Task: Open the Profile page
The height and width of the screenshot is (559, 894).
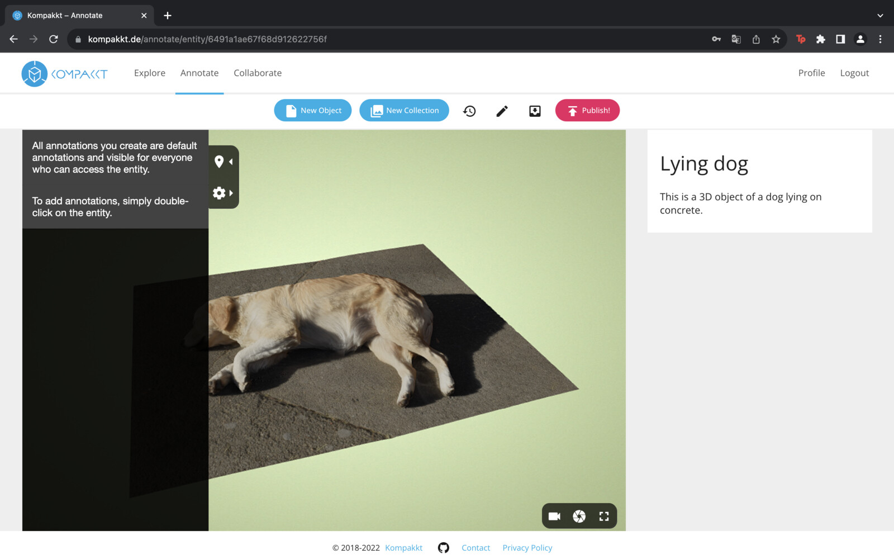Action: point(811,73)
